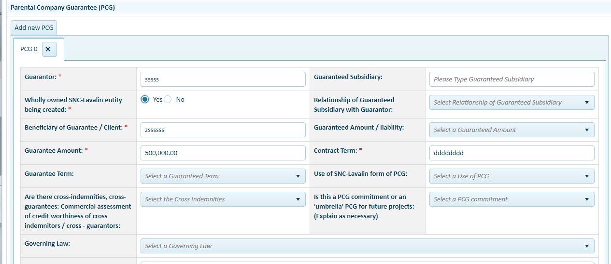This screenshot has height=264, width=611.
Task: Close the PCG 0 tab with X icon
Action: tap(49, 49)
